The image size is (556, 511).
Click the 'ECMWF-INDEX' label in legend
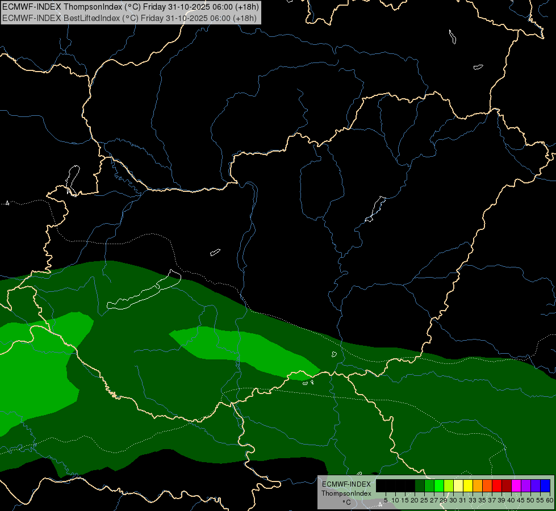tap(346, 484)
